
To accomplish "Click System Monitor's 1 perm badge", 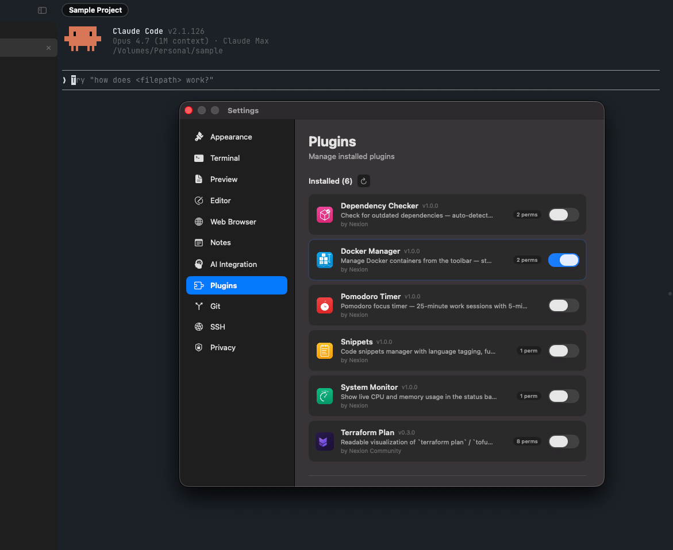I will click(529, 396).
